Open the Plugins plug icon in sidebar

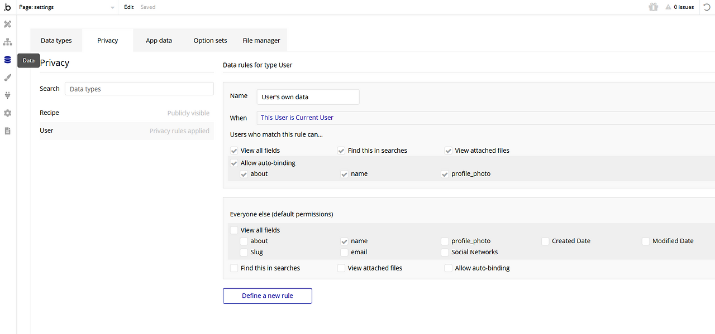tap(7, 95)
